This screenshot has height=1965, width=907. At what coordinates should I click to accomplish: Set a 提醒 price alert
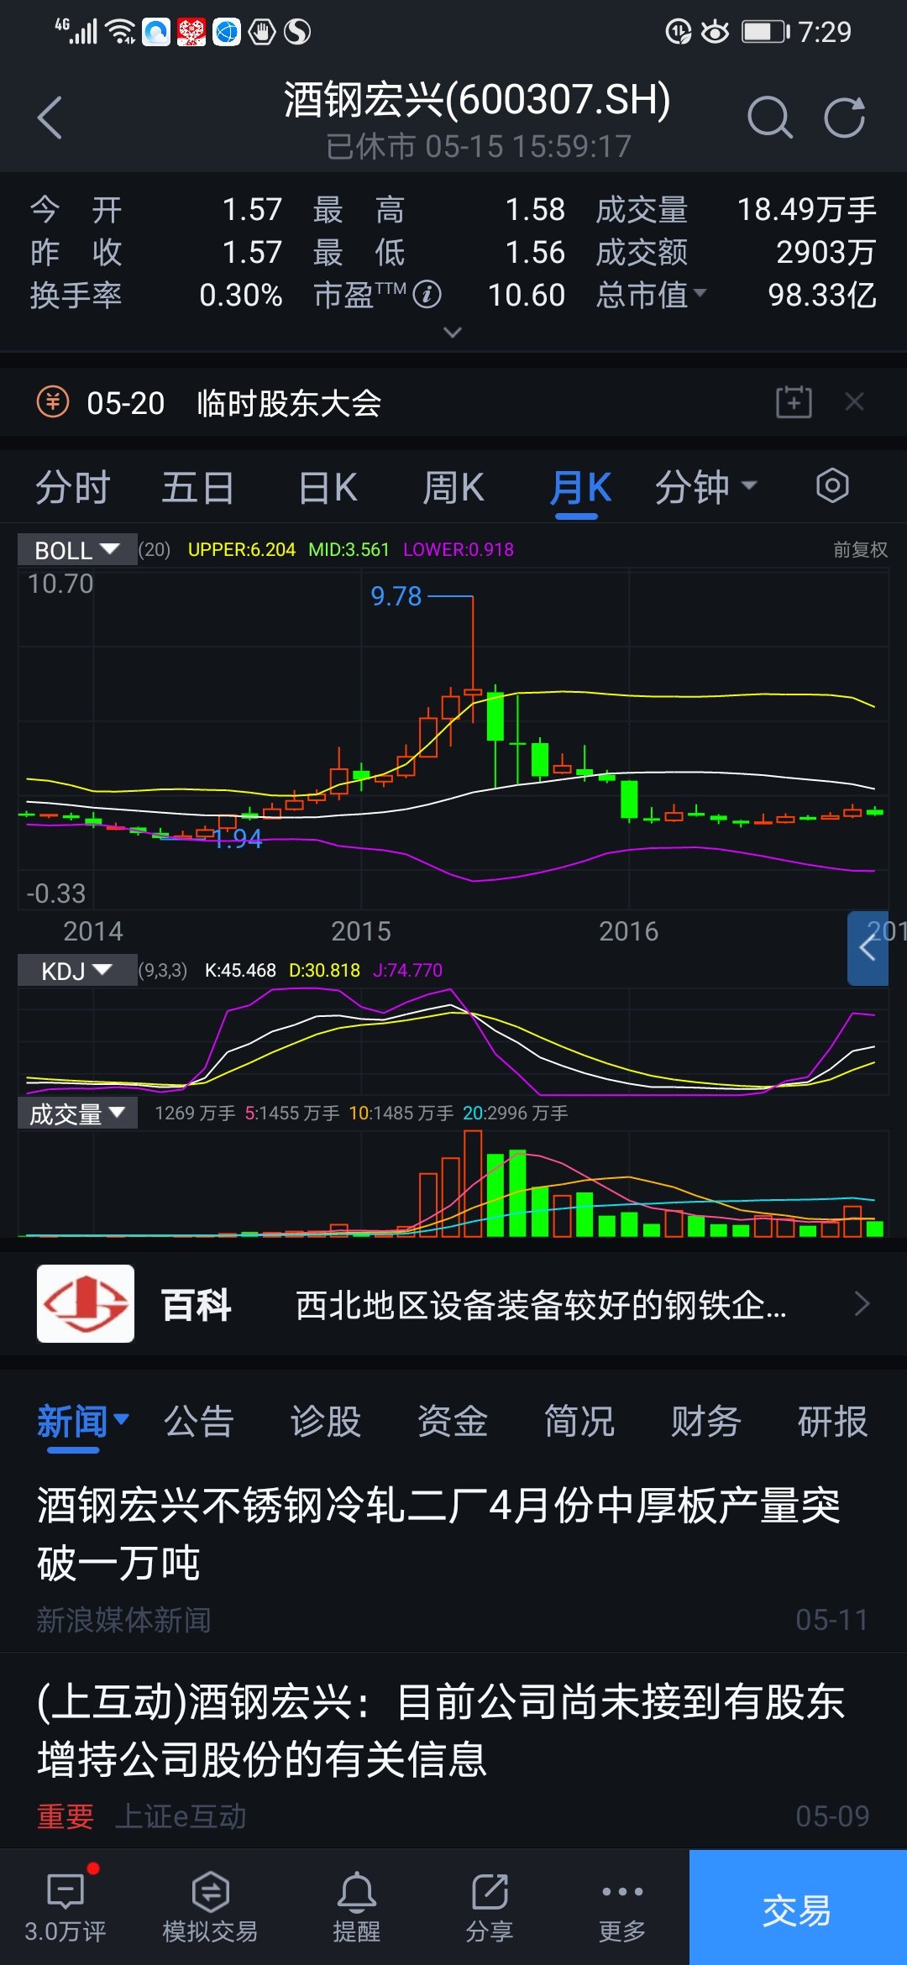pos(357,1906)
